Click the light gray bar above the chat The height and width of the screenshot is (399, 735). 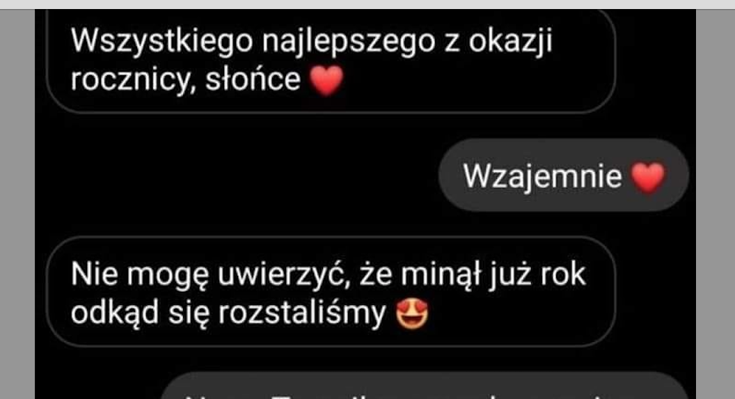367,4
